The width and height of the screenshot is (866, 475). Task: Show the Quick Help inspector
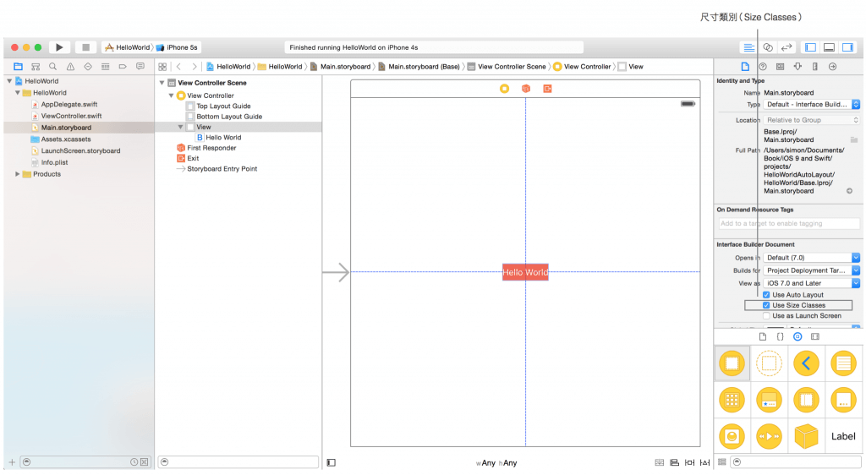click(763, 66)
